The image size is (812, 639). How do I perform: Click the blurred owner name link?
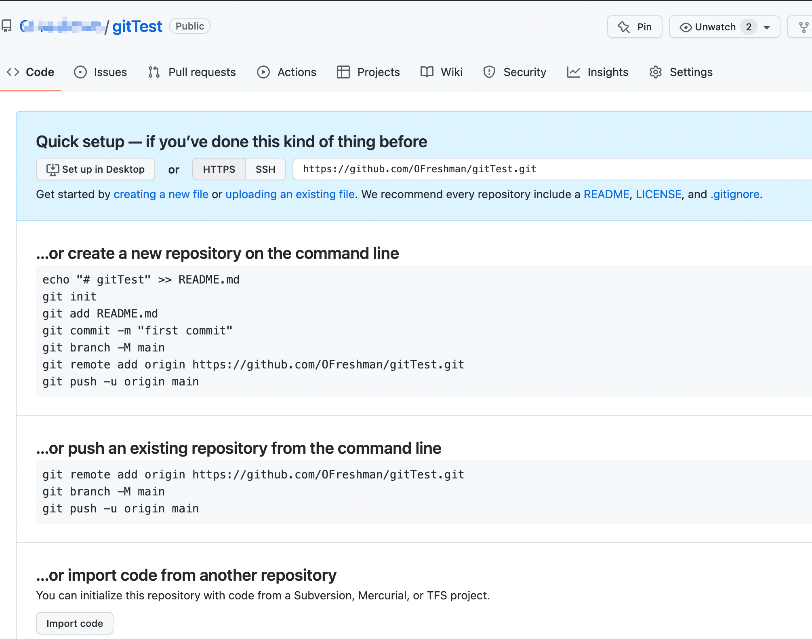pyautogui.click(x=61, y=27)
